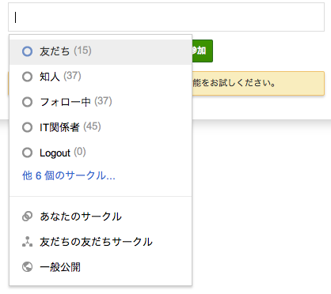Choose the 知人 (37) circle option

pyautogui.click(x=101, y=77)
